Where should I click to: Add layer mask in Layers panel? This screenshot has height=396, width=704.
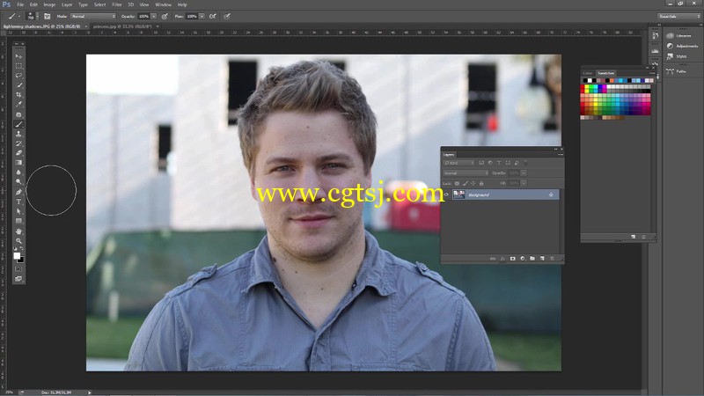[x=512, y=259]
